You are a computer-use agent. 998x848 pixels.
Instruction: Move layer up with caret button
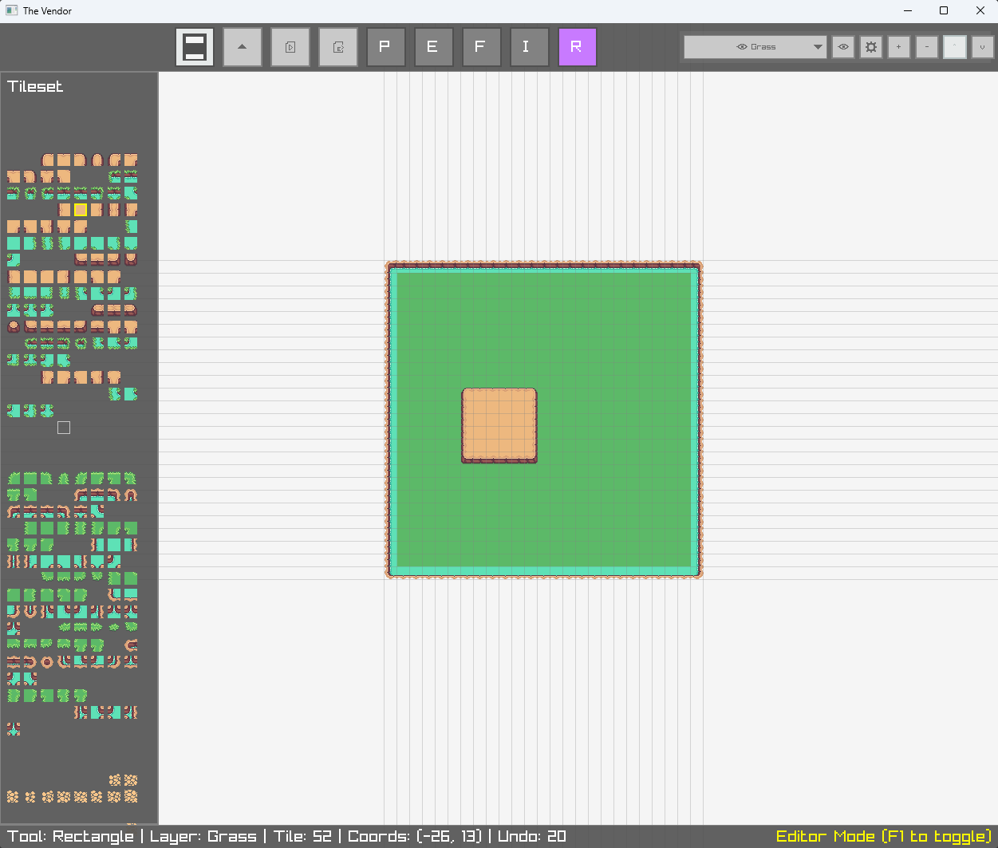click(955, 47)
